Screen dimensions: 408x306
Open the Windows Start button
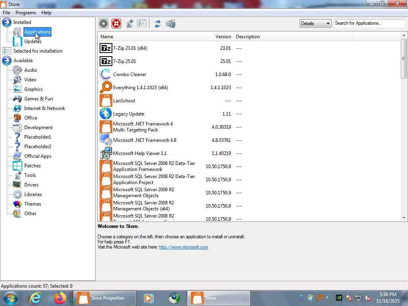coord(10,298)
